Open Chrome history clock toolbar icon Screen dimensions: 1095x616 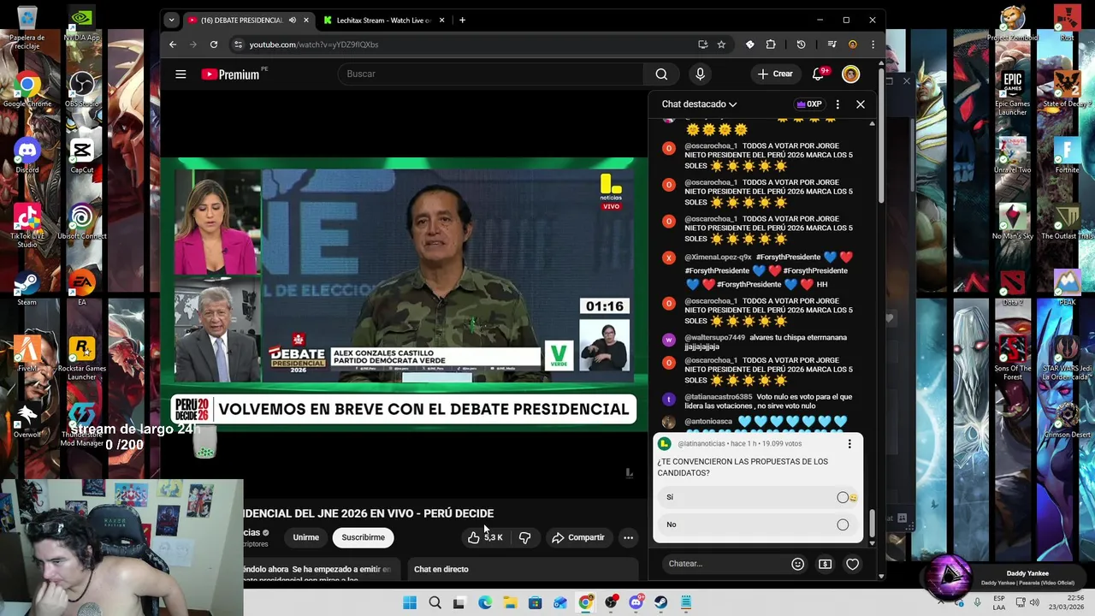click(801, 44)
